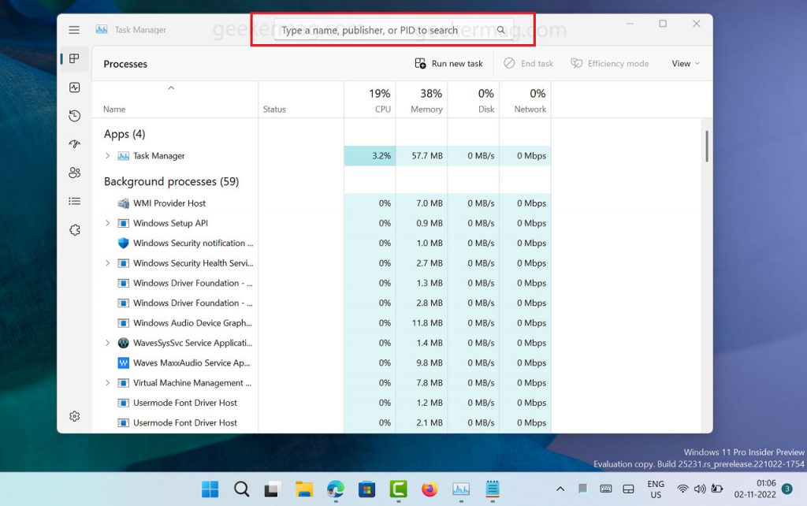Sort by the Memory column header
This screenshot has width=807, height=506.
click(422, 100)
